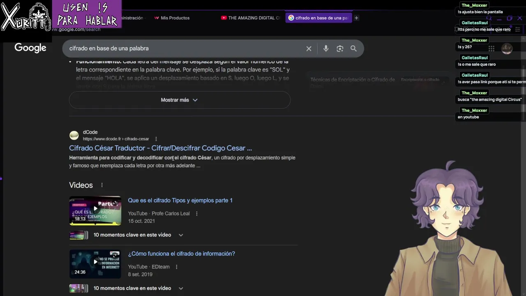The image size is (526, 296).
Task: Click chat message '!s y 26?'
Action: click(465, 47)
